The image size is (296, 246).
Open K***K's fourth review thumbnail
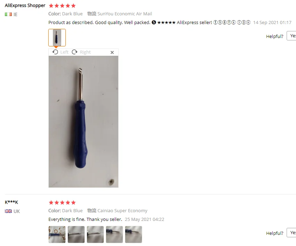click(114, 234)
